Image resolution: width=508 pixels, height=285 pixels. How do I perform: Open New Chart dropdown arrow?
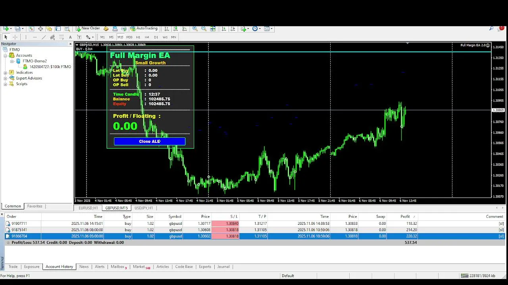coord(11,28)
